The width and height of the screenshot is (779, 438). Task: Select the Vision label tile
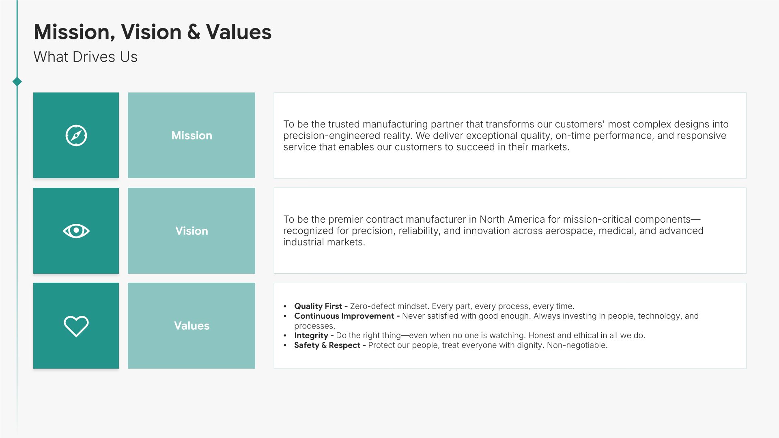tap(192, 231)
